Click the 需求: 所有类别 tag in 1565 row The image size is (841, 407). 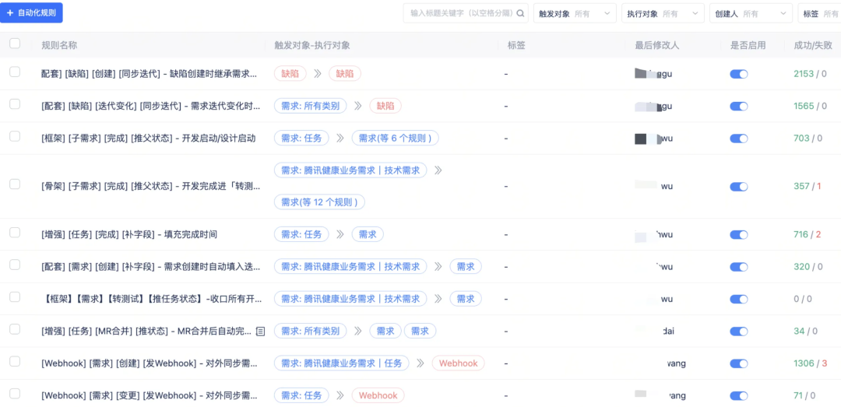[311, 106]
